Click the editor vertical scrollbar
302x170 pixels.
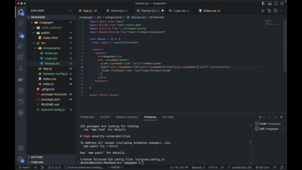point(285,46)
